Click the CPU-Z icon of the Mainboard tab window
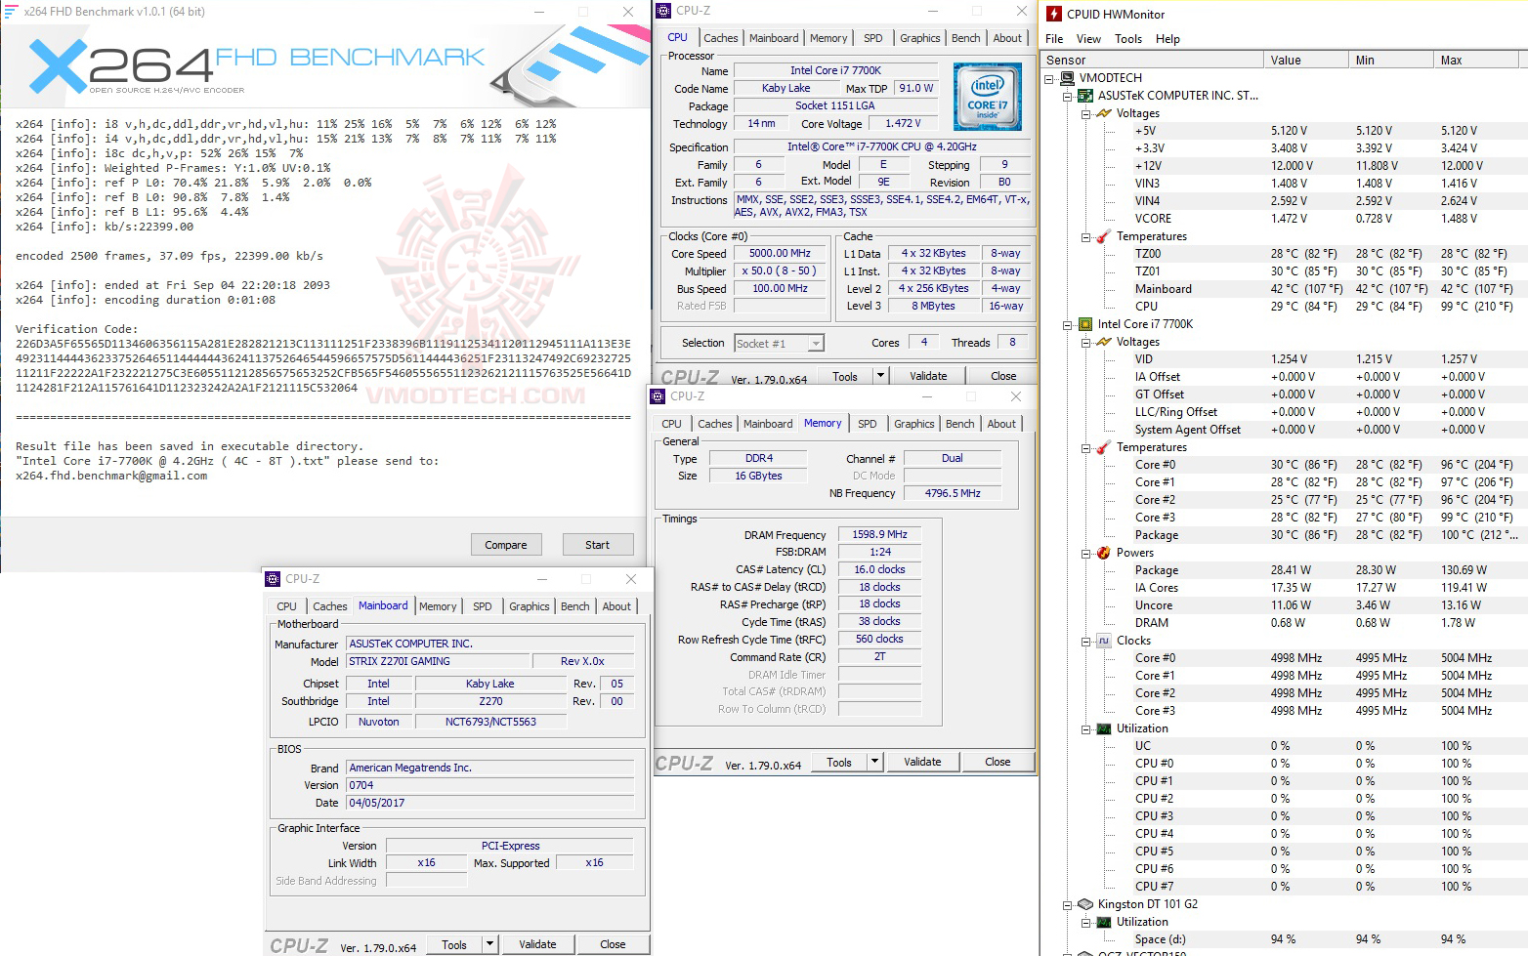1528x956 pixels. pyautogui.click(x=274, y=579)
